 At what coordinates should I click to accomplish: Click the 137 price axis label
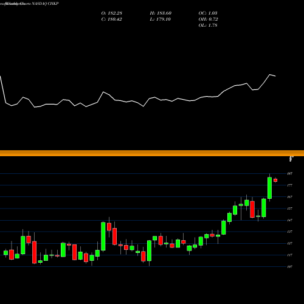[x=290, y=232]
